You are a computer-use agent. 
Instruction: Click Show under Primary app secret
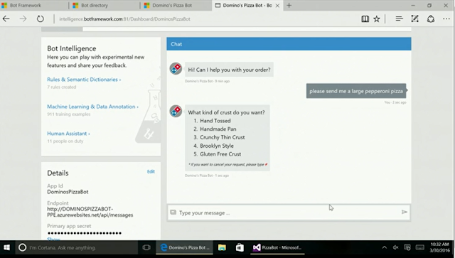pos(54,239)
